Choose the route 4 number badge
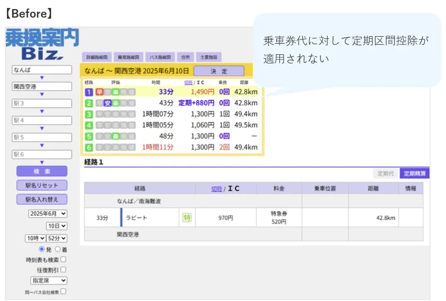This screenshot has height=301, width=446. (89, 125)
